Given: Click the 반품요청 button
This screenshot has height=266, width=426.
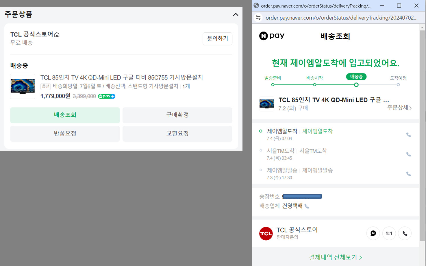Looking at the screenshot, I should pos(65,134).
